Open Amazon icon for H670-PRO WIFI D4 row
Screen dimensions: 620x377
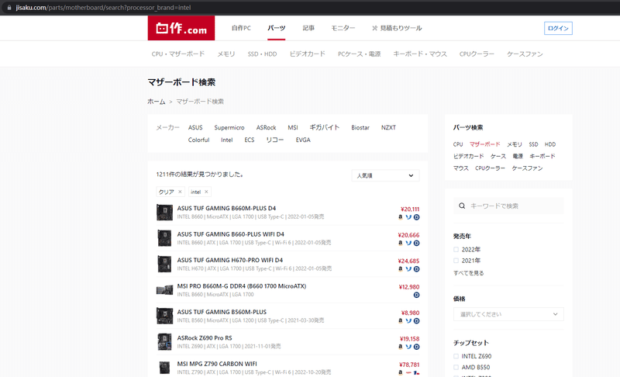point(400,269)
